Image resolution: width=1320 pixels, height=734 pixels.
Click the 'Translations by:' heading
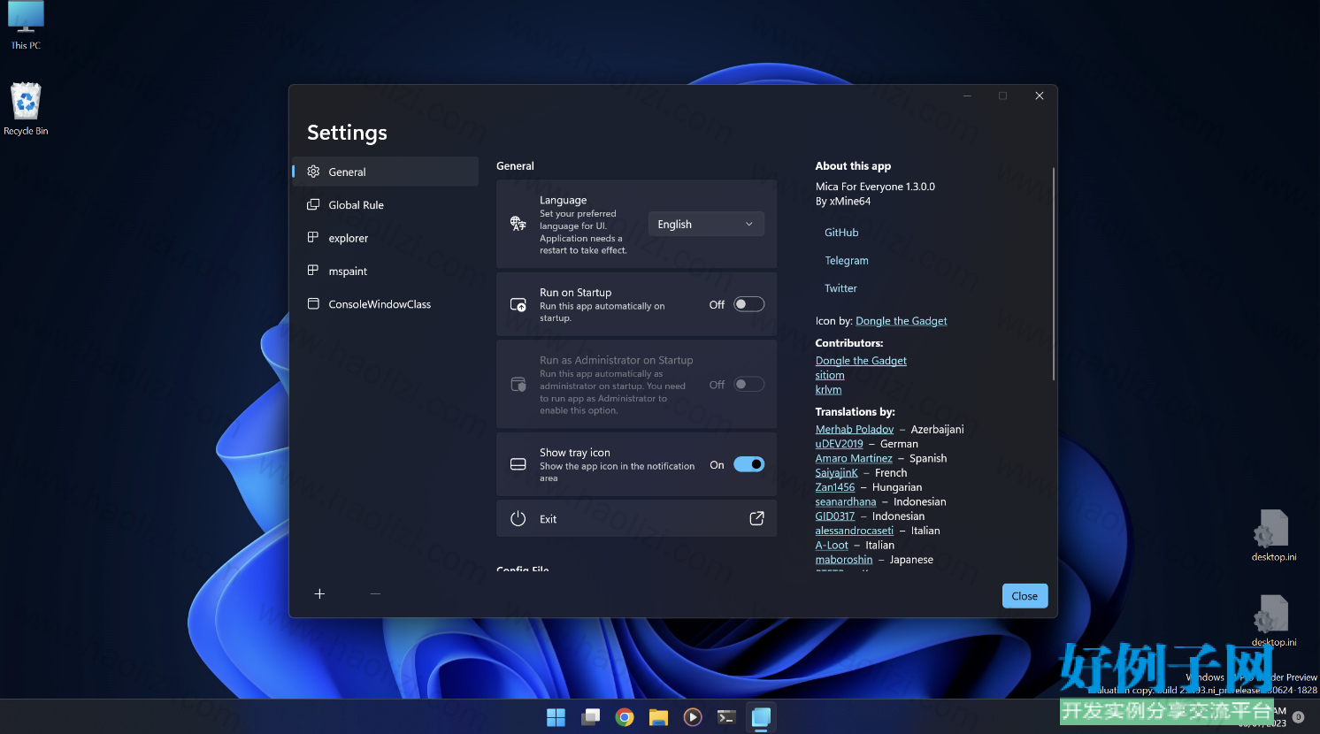coord(855,412)
